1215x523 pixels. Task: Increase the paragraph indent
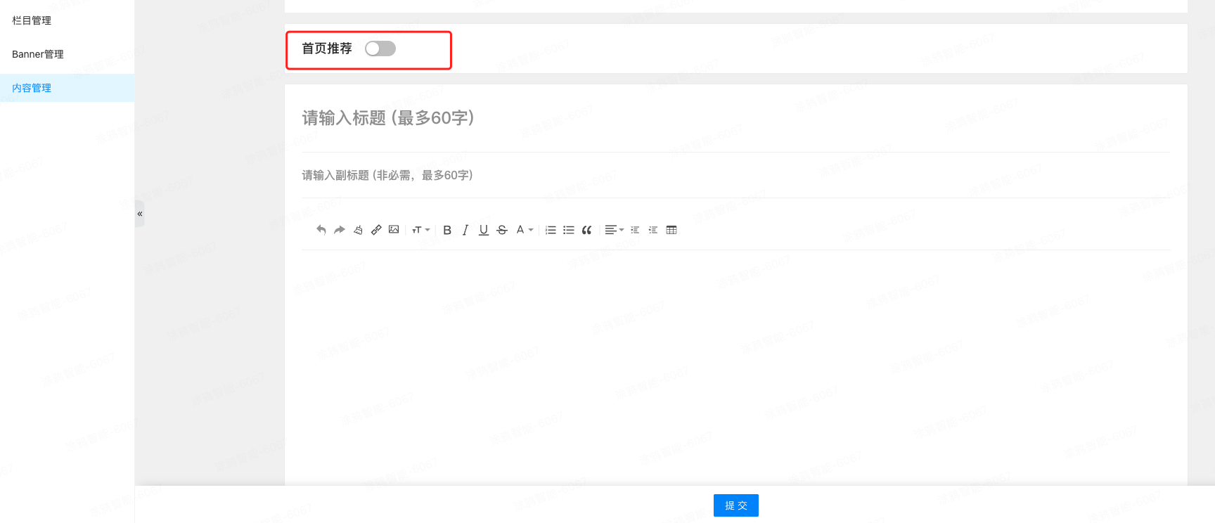(635, 230)
